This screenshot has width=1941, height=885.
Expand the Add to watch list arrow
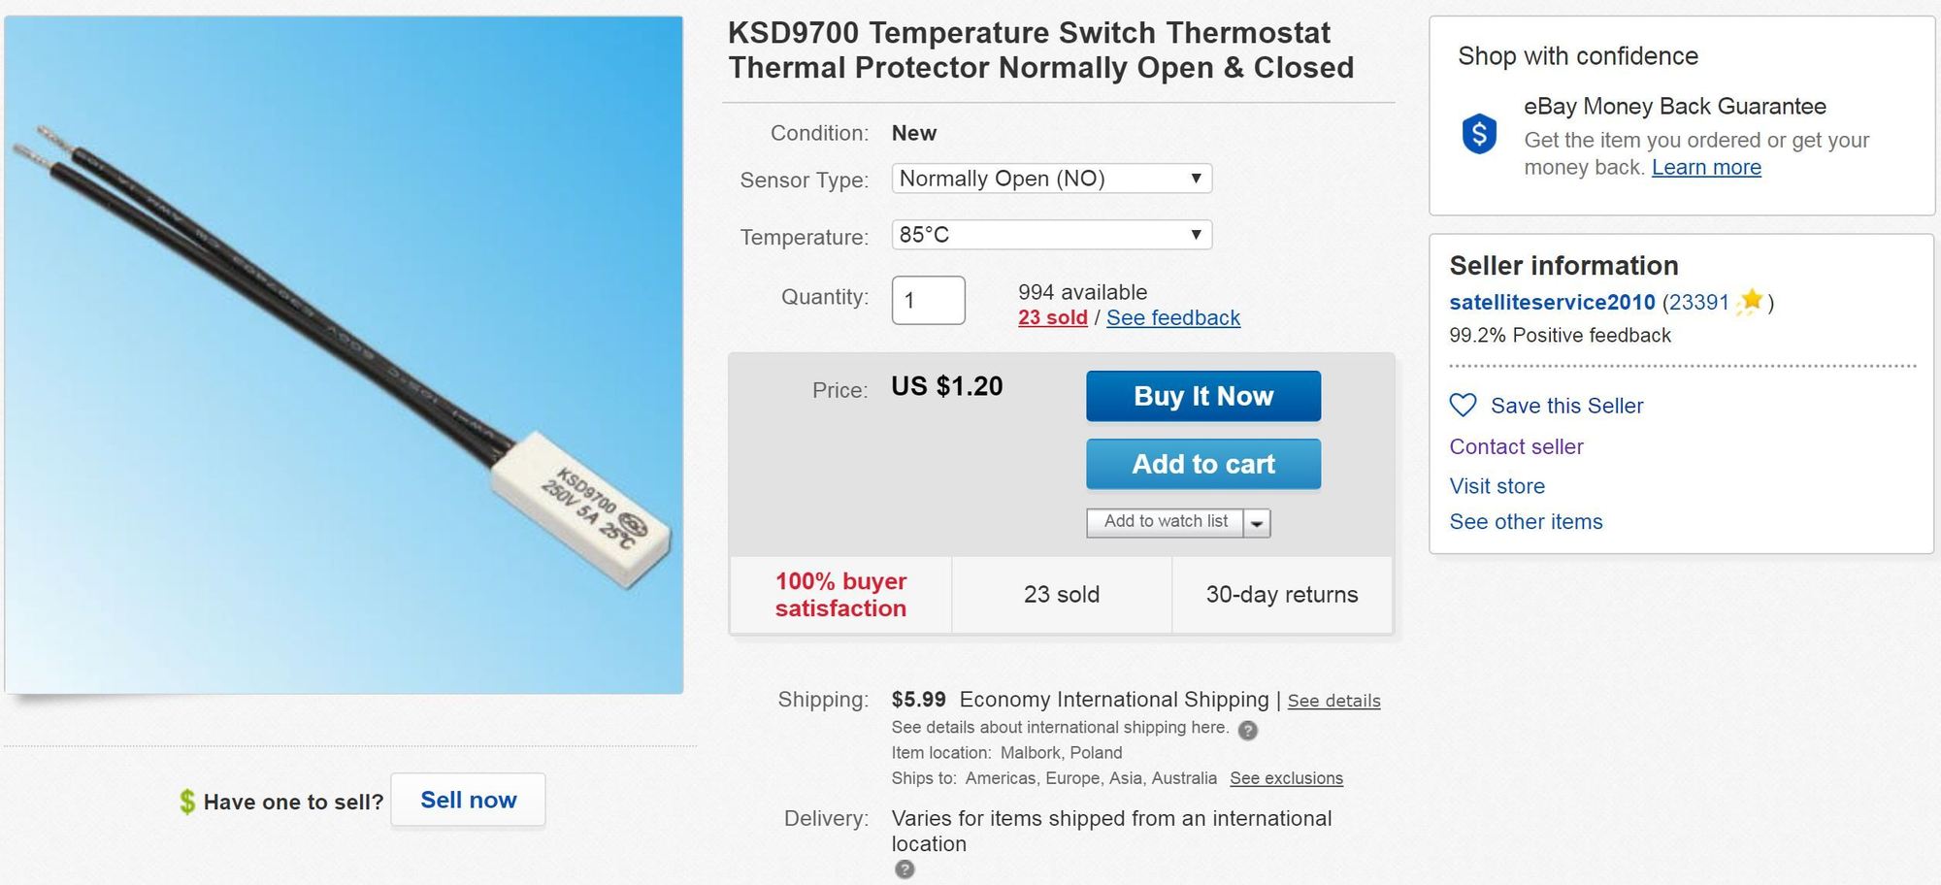[1257, 523]
